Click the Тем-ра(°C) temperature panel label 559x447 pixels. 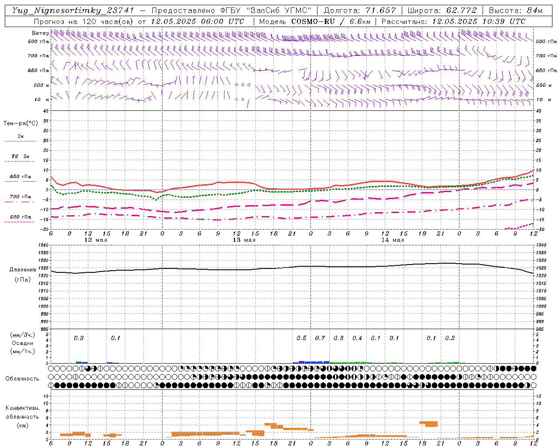click(21, 124)
